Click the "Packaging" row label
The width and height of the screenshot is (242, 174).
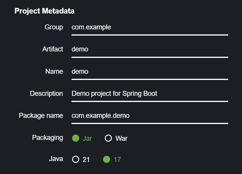point(48,138)
